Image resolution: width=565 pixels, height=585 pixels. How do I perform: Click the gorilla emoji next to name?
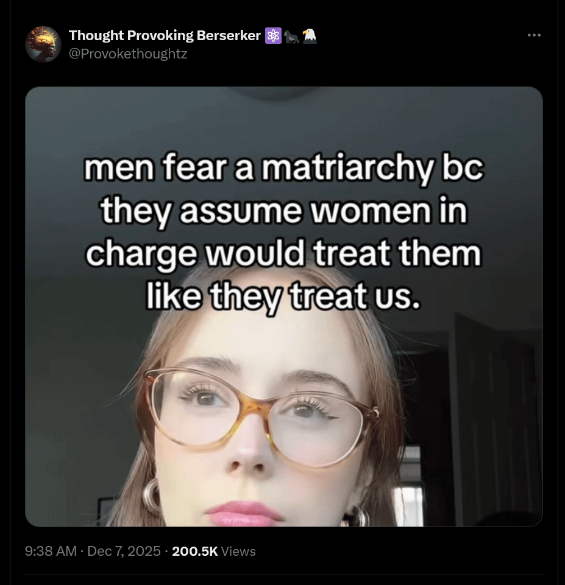point(292,36)
